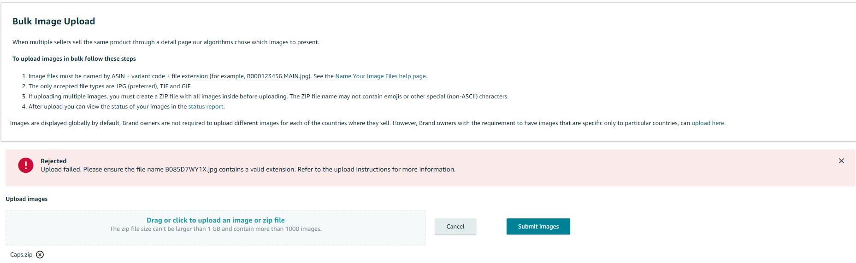Image resolution: width=856 pixels, height=263 pixels.
Task: Follow the upload here link
Action: [x=708, y=123]
